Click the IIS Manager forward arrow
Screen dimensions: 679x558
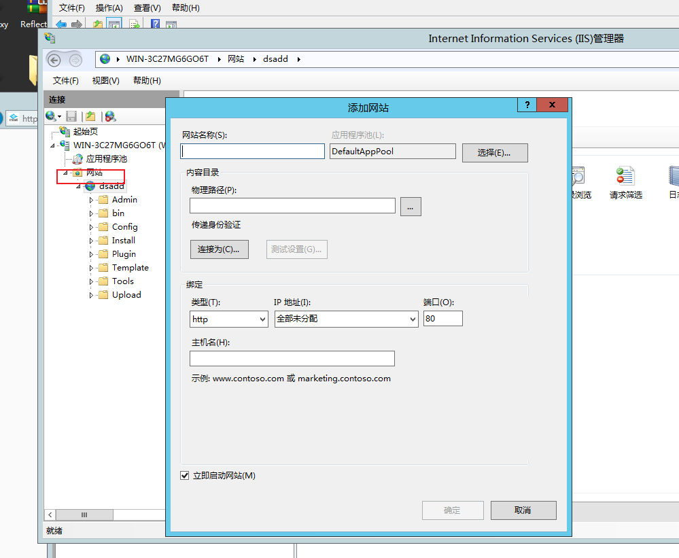pyautogui.click(x=75, y=60)
